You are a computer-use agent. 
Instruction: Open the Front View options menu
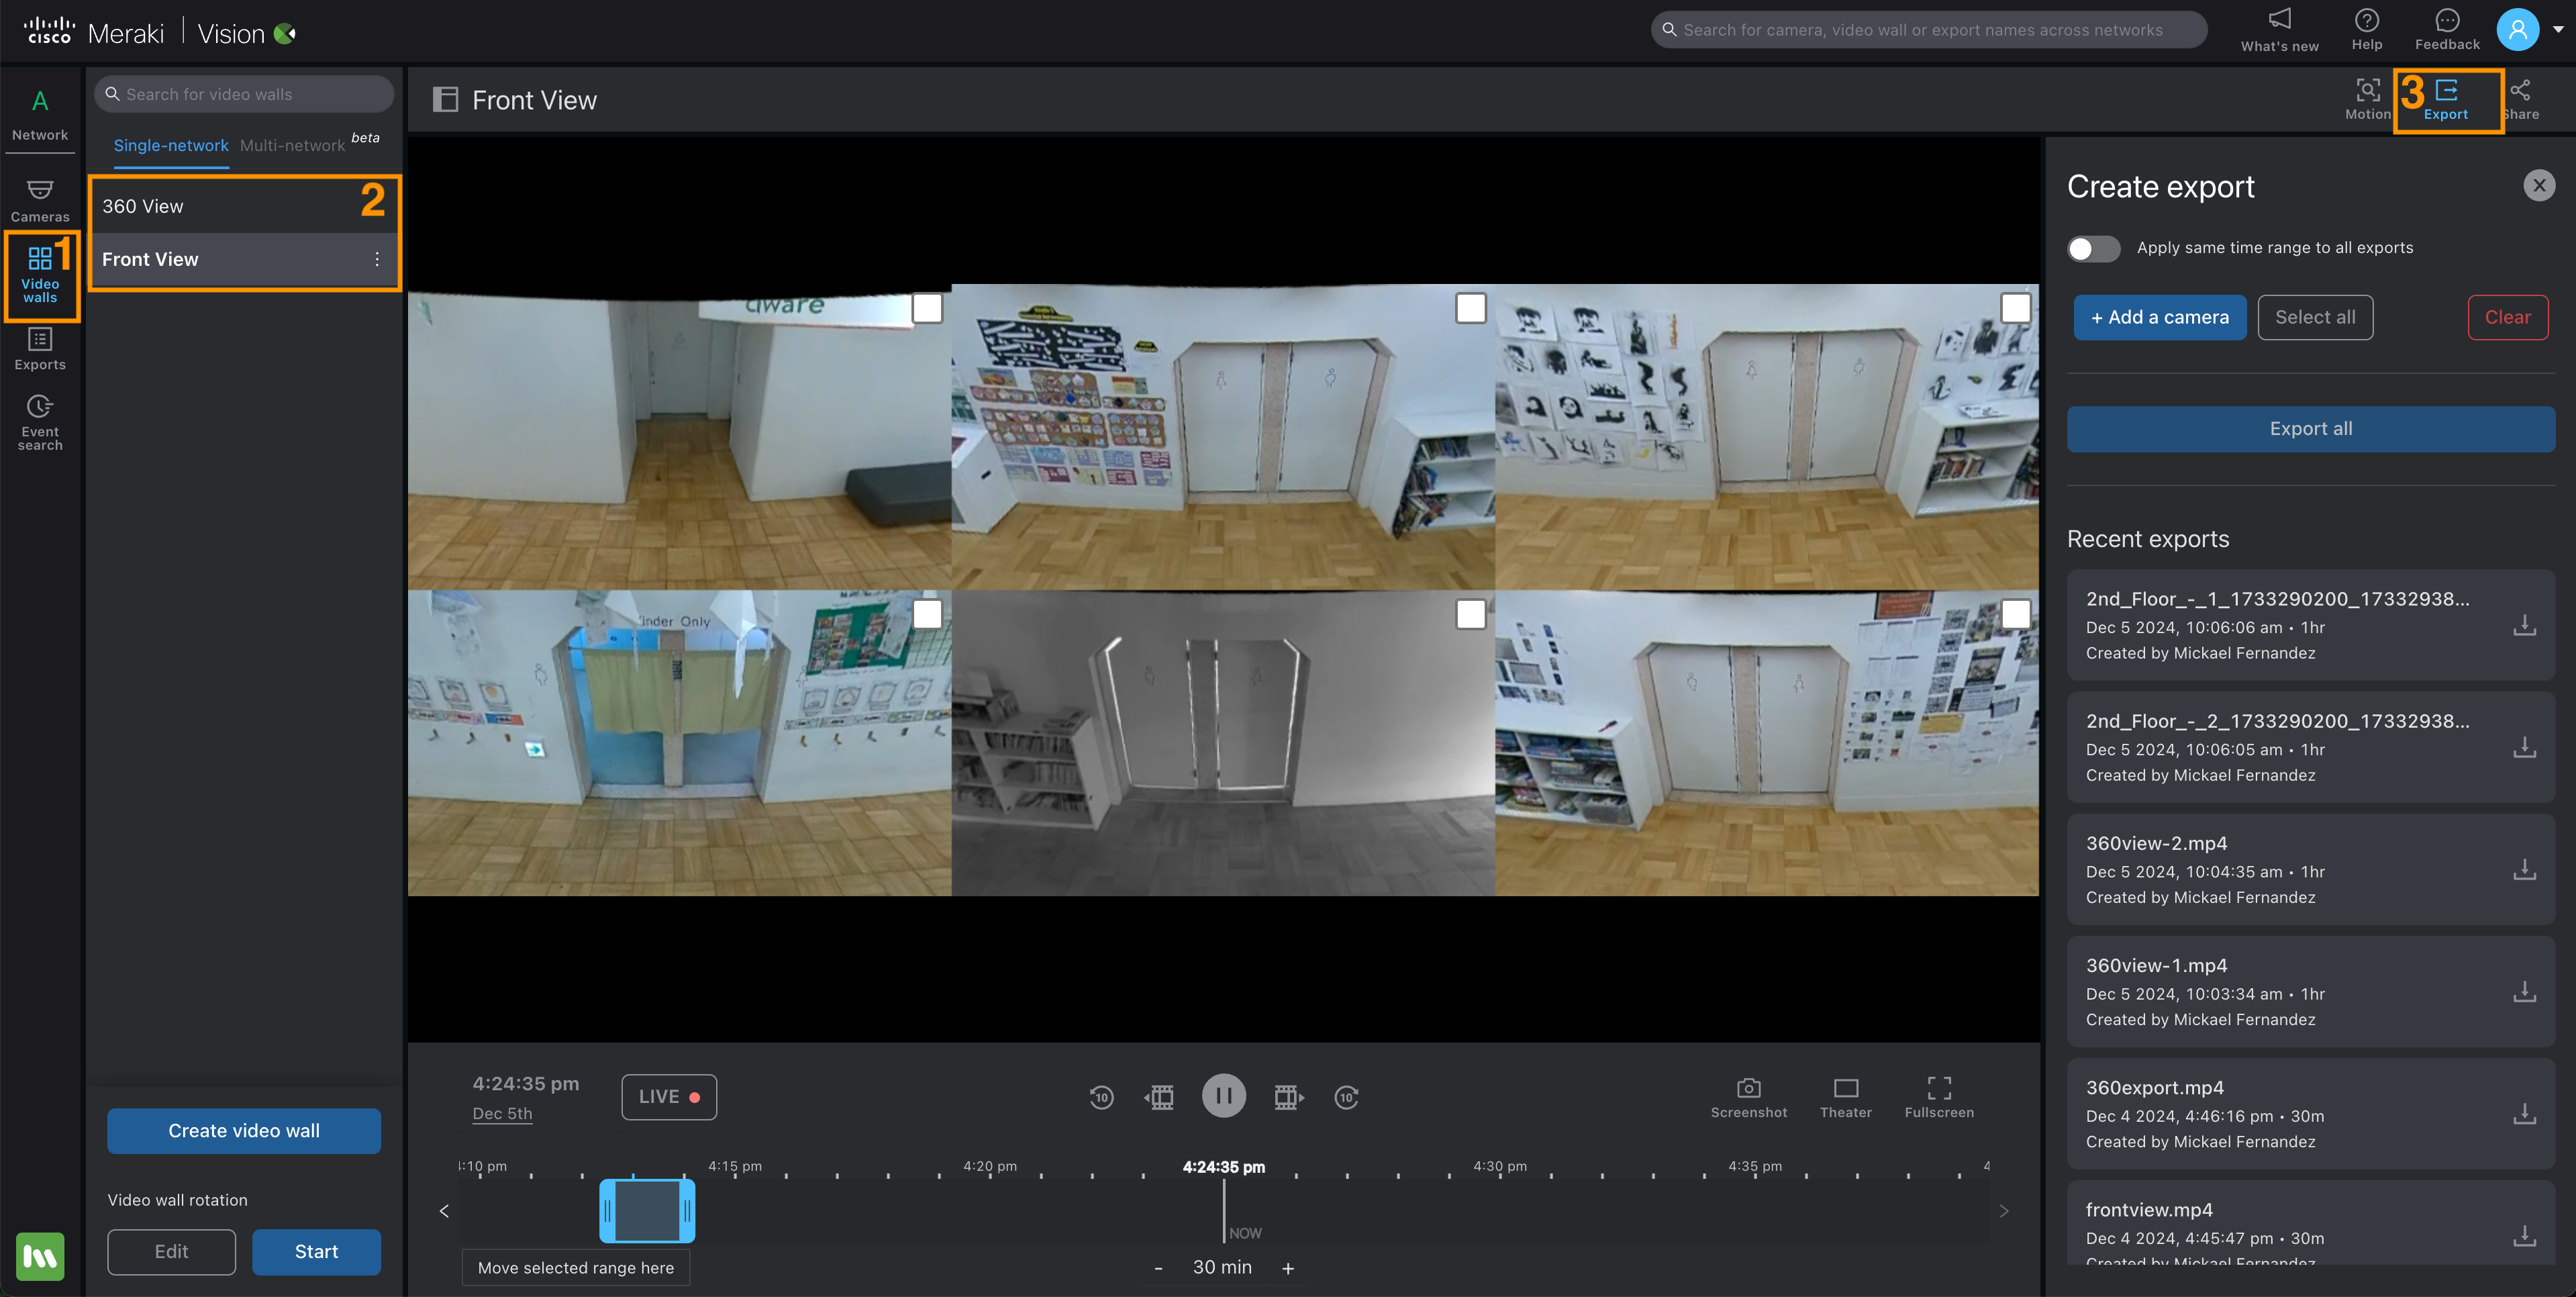coord(376,260)
